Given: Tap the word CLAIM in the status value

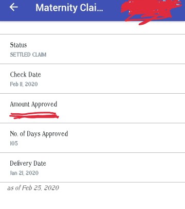Looking at the screenshot, I should click(40, 55).
